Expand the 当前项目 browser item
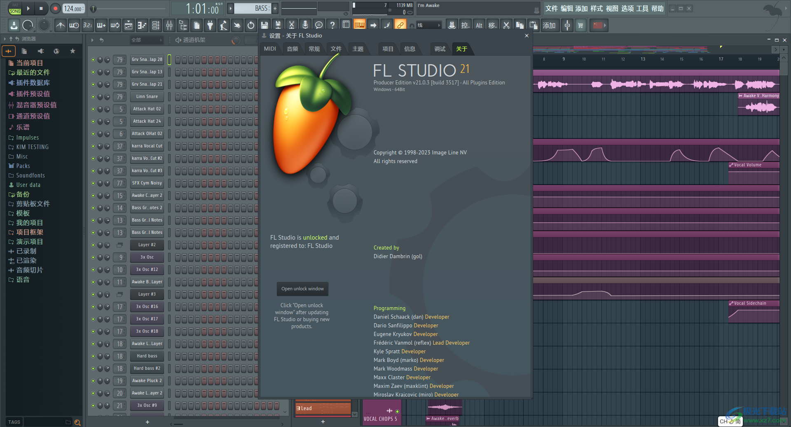 pyautogui.click(x=30, y=63)
